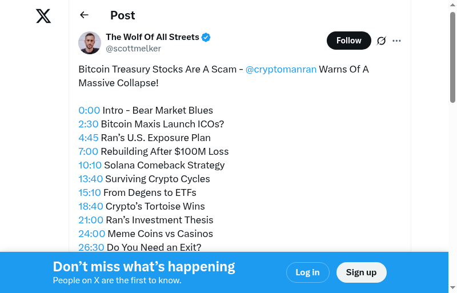Click the scrollbar down arrow
Screen dimensions: 457x293
(x=452, y=288)
